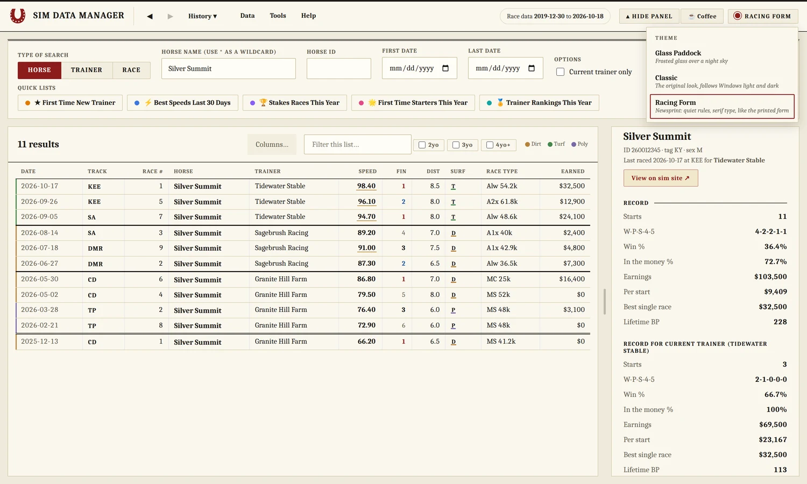This screenshot has width=807, height=484.
Task: Go forward with the right arrow
Action: 170,16
